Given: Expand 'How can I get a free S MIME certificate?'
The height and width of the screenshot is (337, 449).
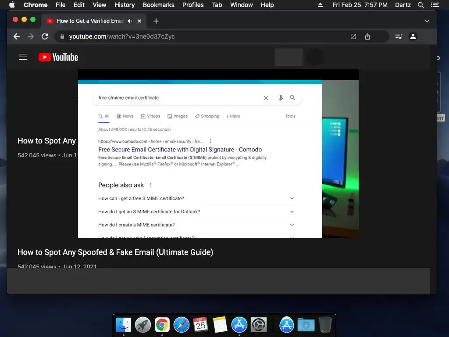Looking at the screenshot, I should point(196,198).
